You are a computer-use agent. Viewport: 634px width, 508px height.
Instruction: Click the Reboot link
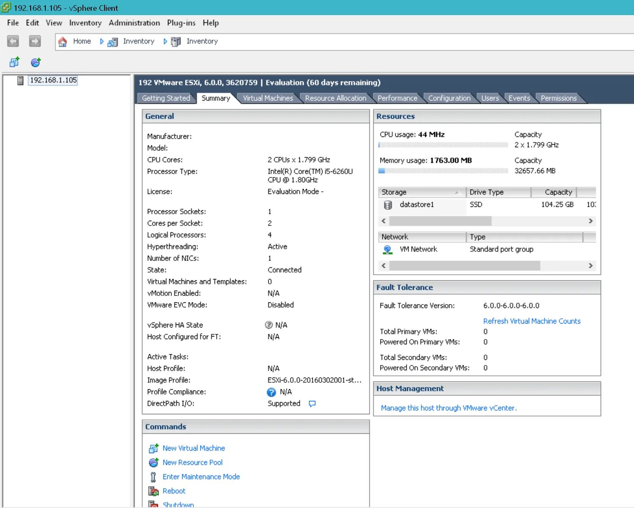[x=174, y=491]
